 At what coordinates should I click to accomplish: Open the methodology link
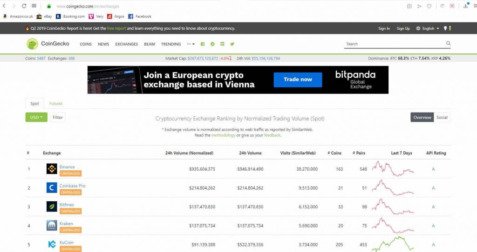(223, 135)
